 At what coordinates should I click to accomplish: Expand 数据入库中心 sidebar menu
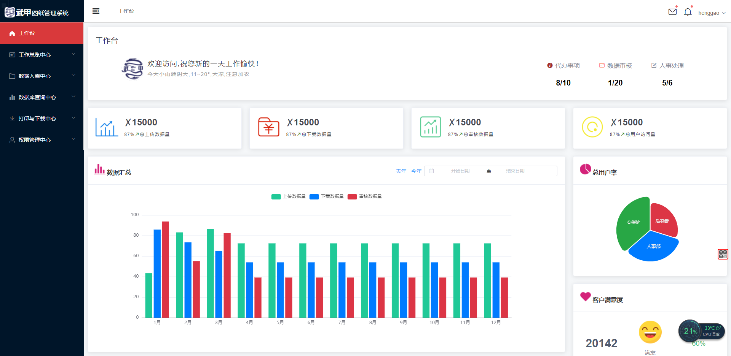pyautogui.click(x=42, y=76)
